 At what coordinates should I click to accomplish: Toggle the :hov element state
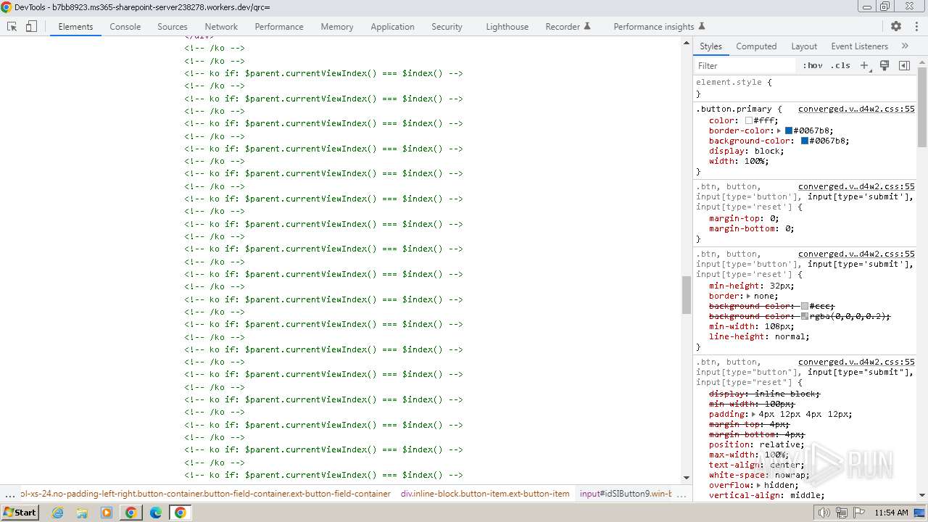click(813, 65)
